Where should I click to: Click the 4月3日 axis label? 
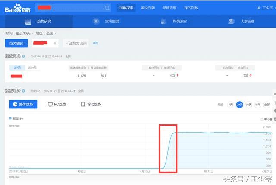pos(82,171)
